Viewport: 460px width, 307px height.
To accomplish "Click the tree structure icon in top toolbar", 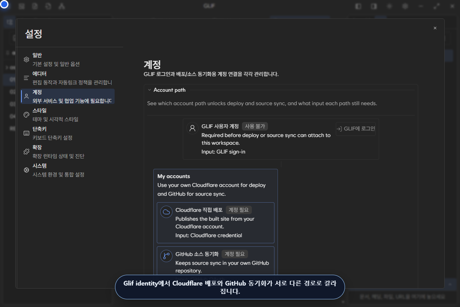I will pos(62,7).
